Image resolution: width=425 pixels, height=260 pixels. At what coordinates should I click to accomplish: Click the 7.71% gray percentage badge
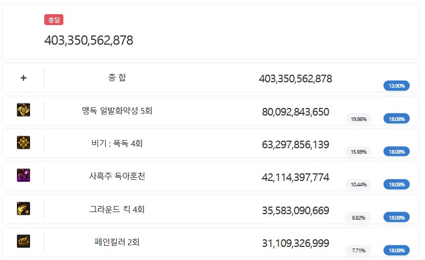click(358, 250)
